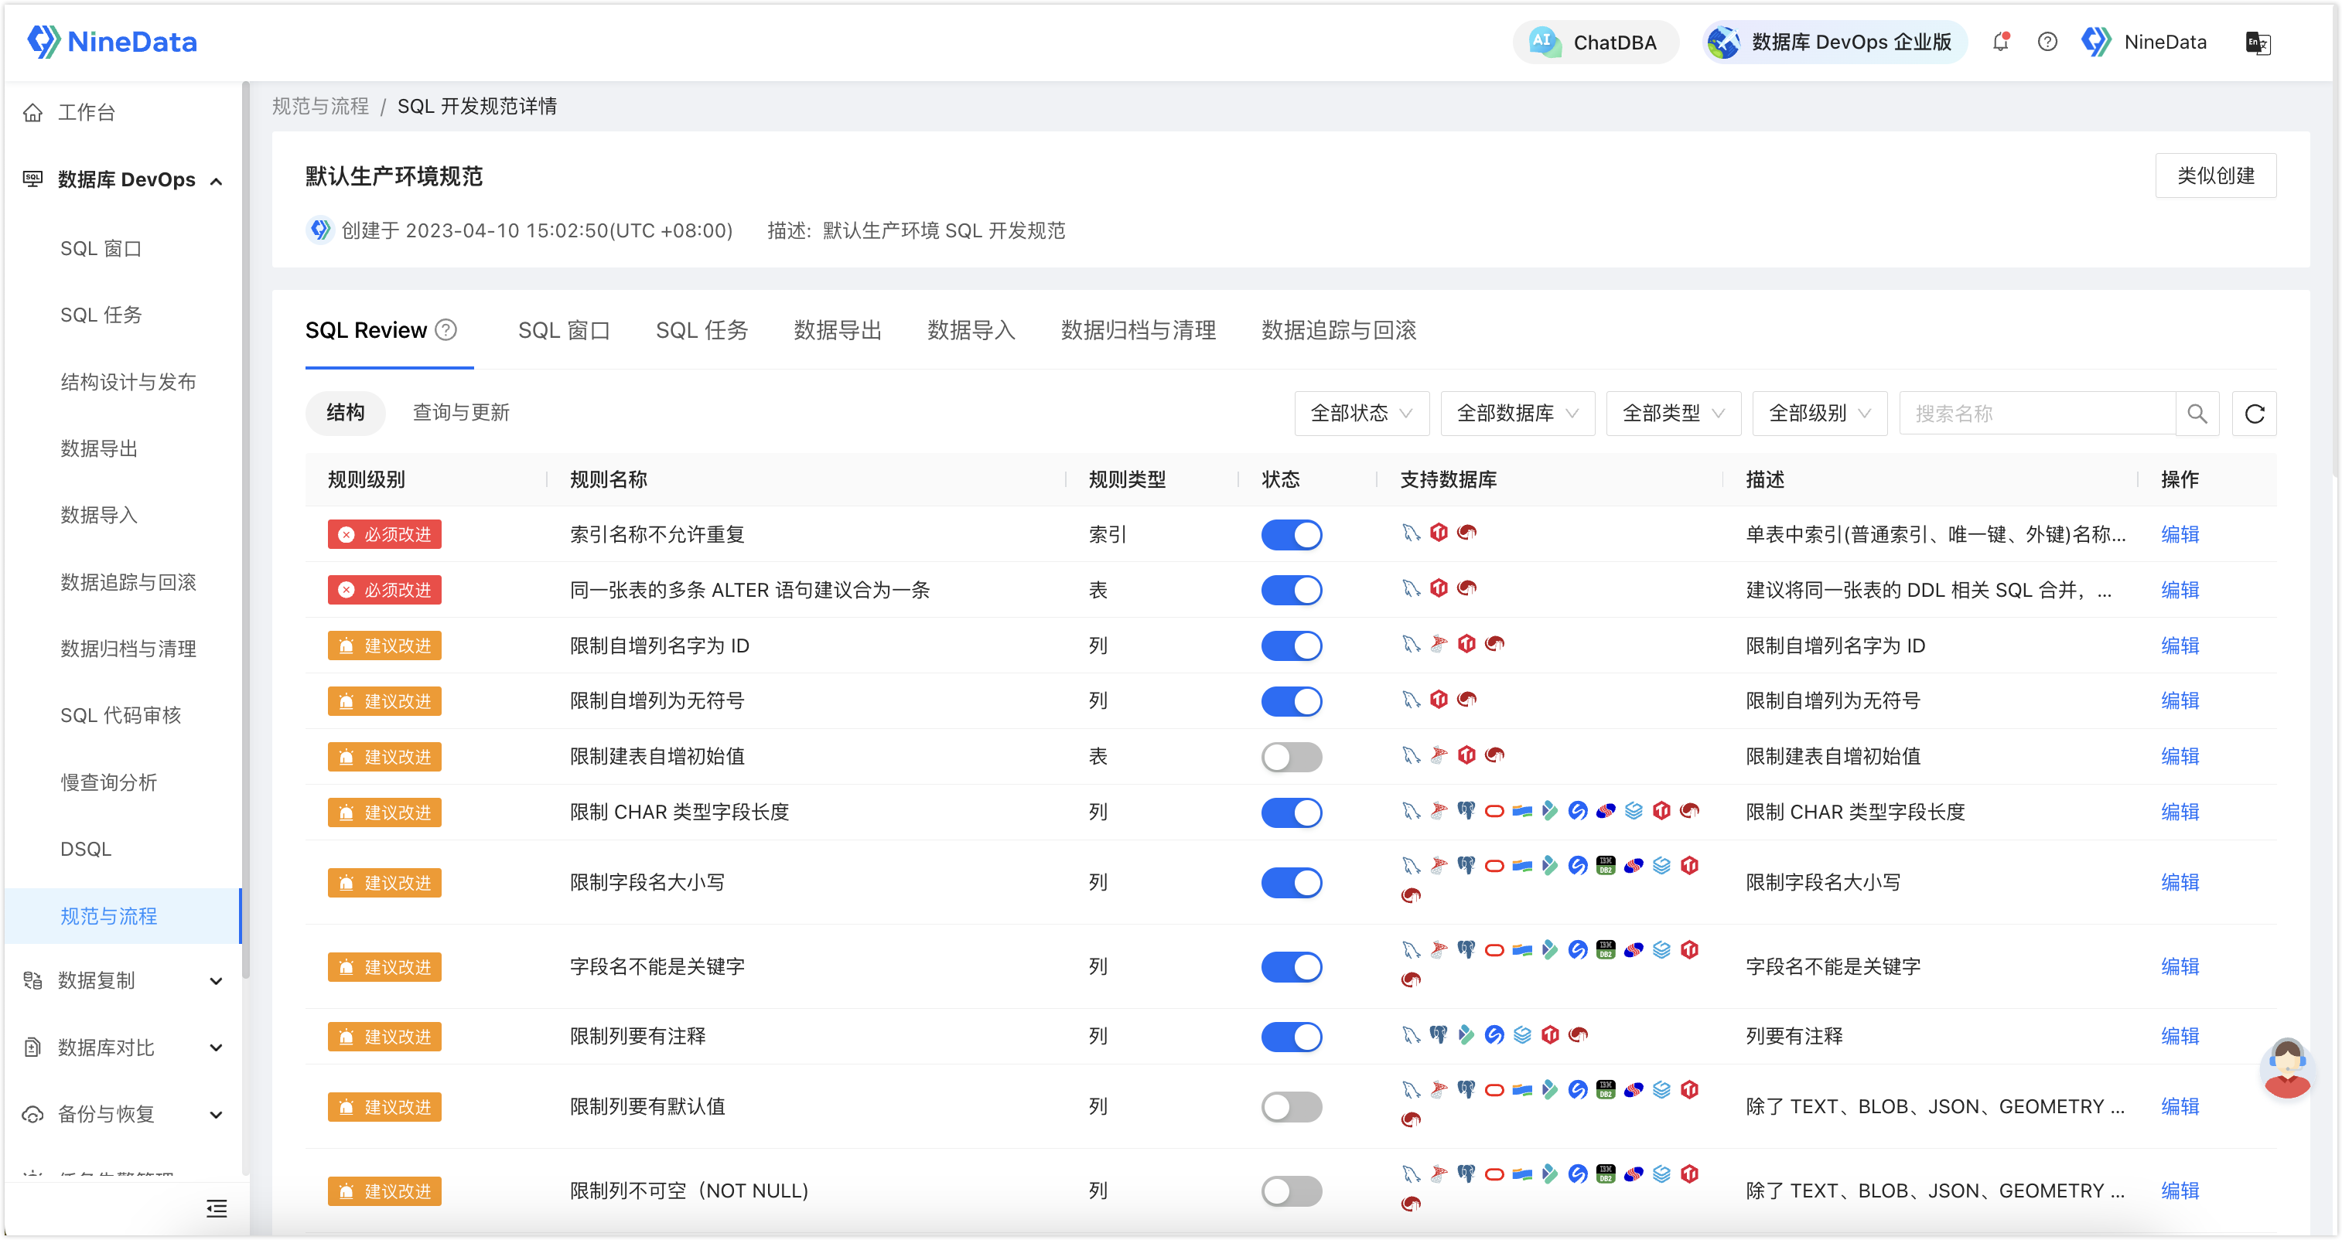The image size is (2342, 1240).
Task: Toggle 限制 CHAR 类型字段长度 switch
Action: click(x=1291, y=812)
